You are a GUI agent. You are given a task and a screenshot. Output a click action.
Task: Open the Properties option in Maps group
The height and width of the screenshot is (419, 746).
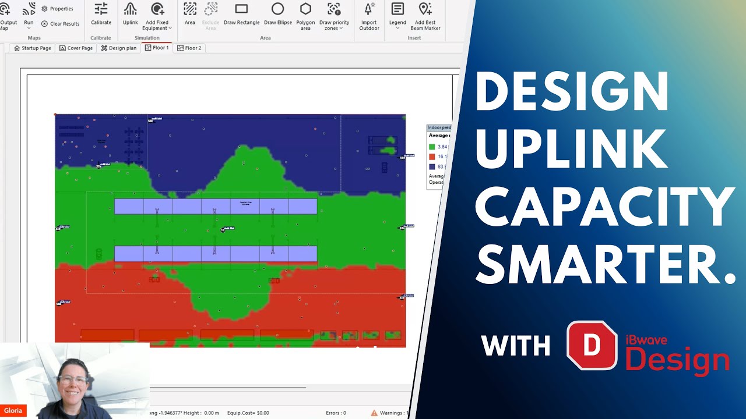pos(57,9)
